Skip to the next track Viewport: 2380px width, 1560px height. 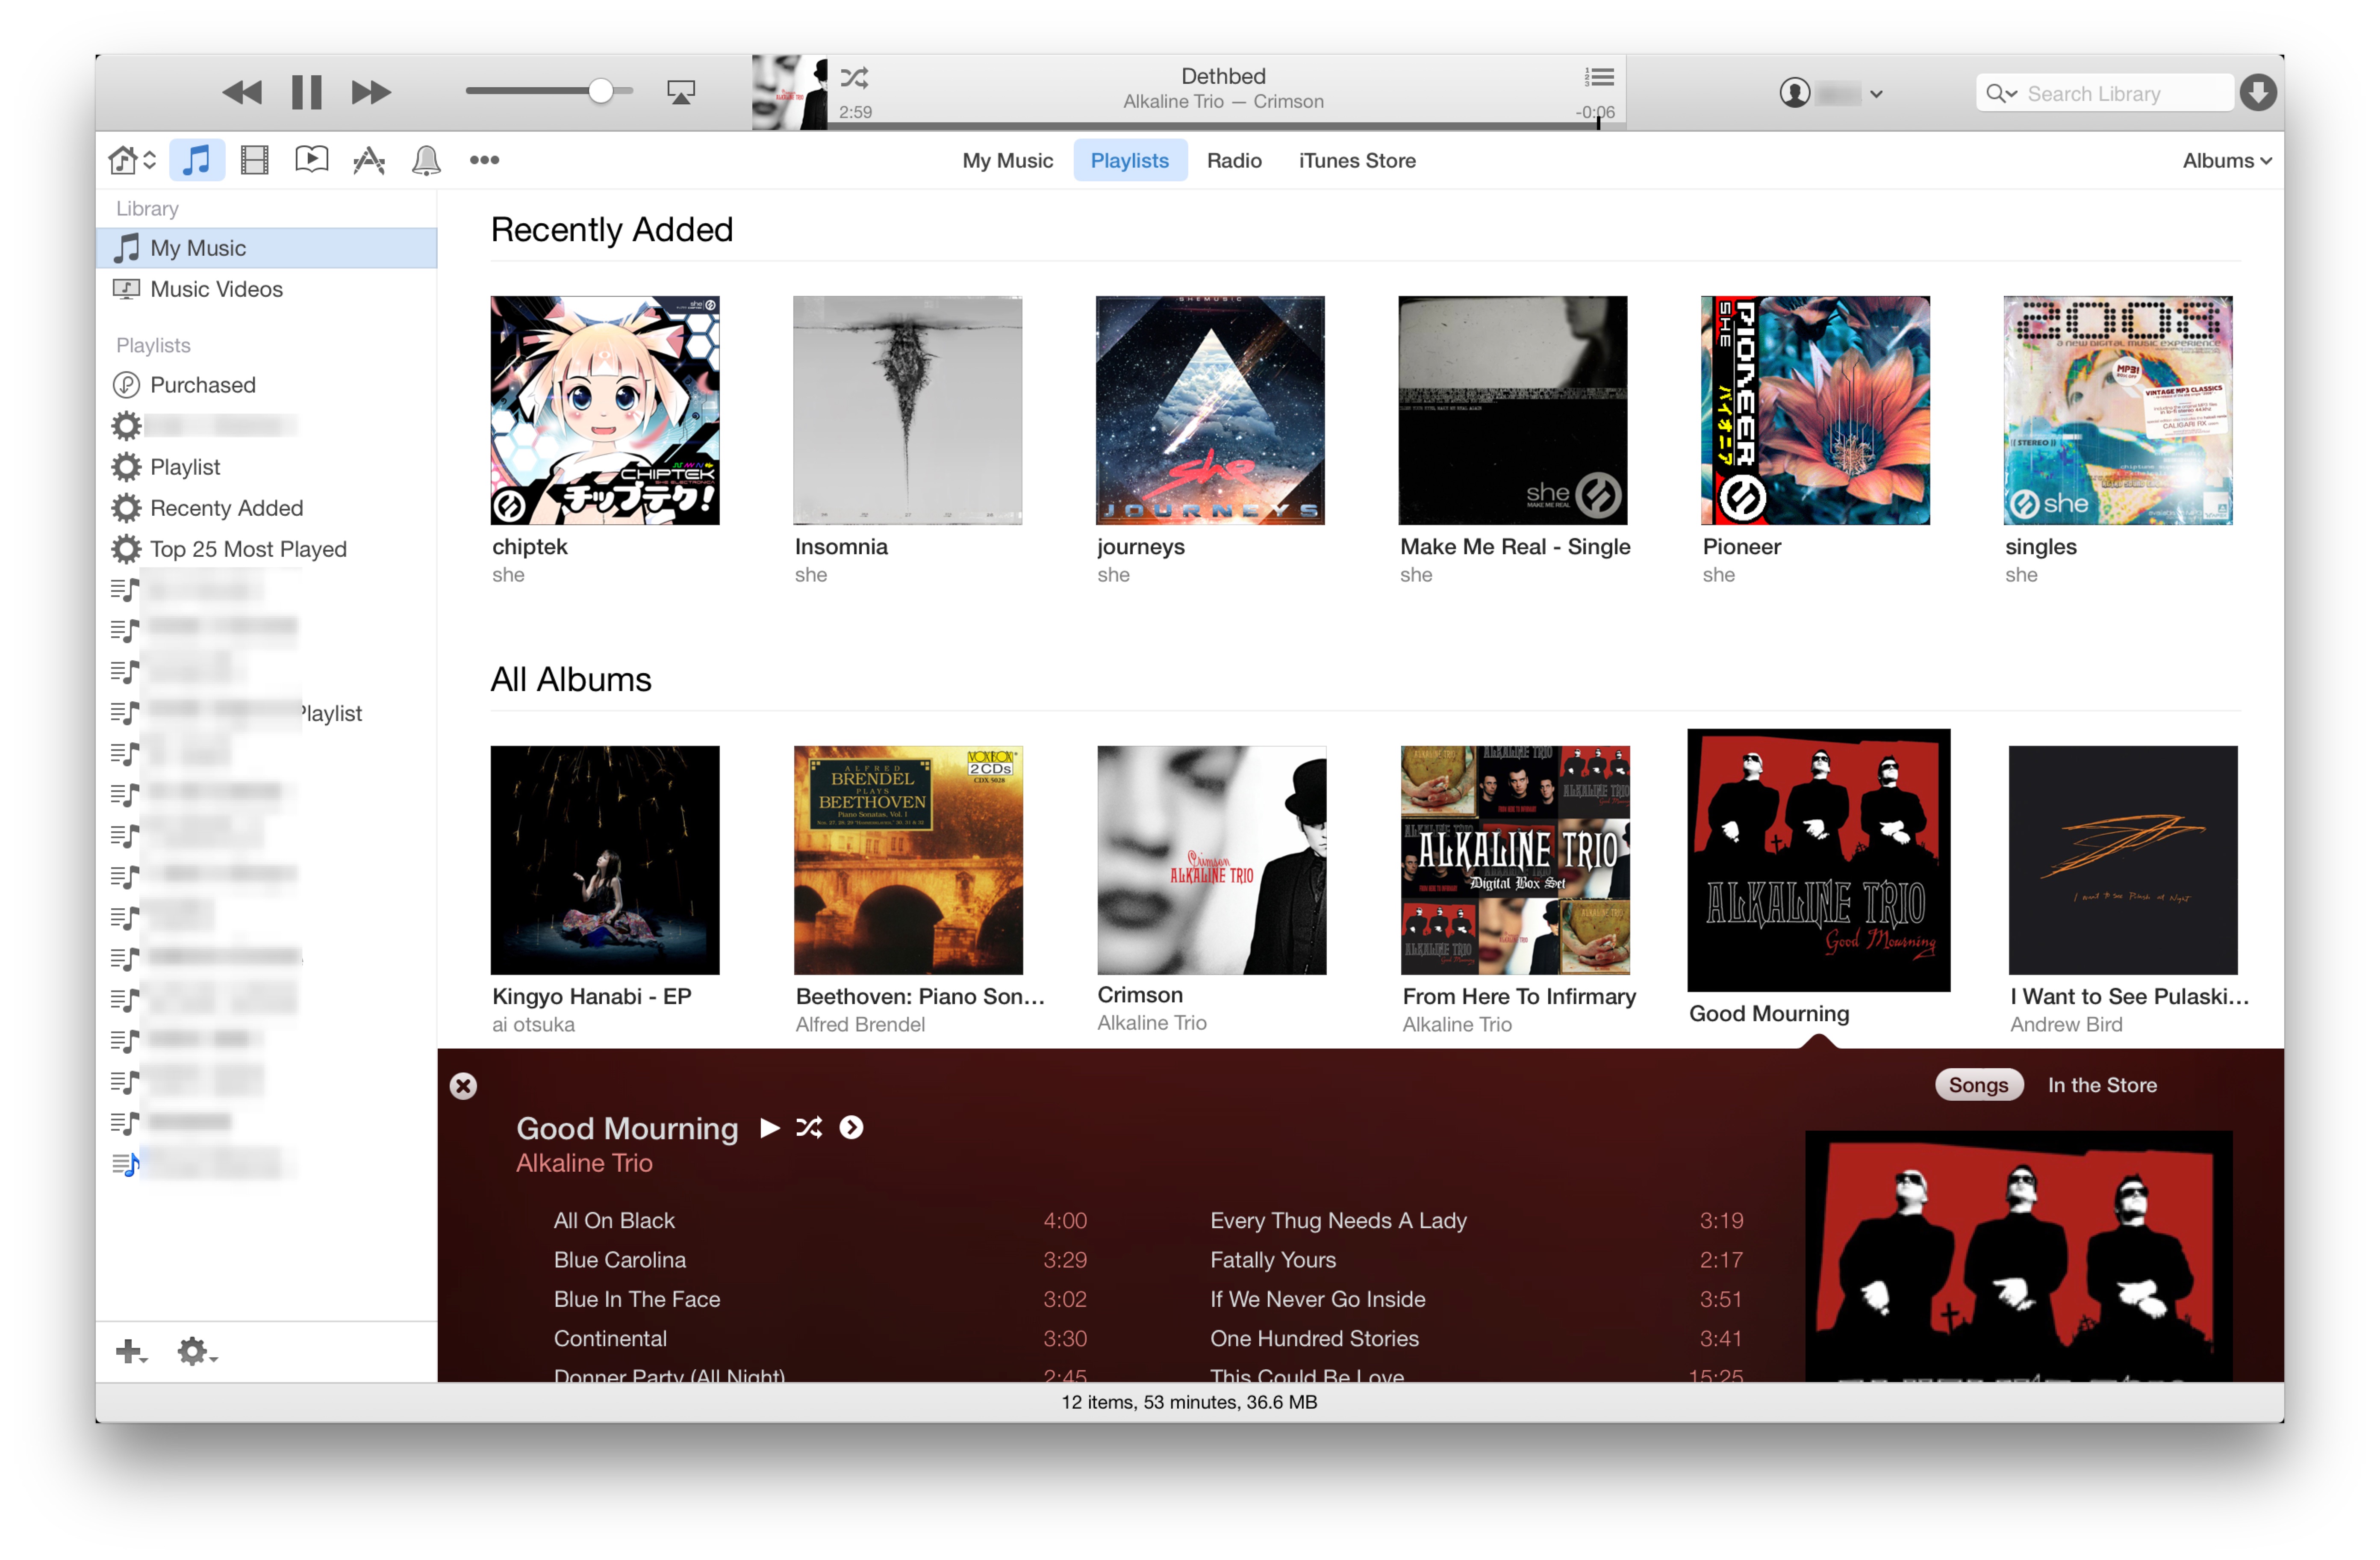point(371,92)
